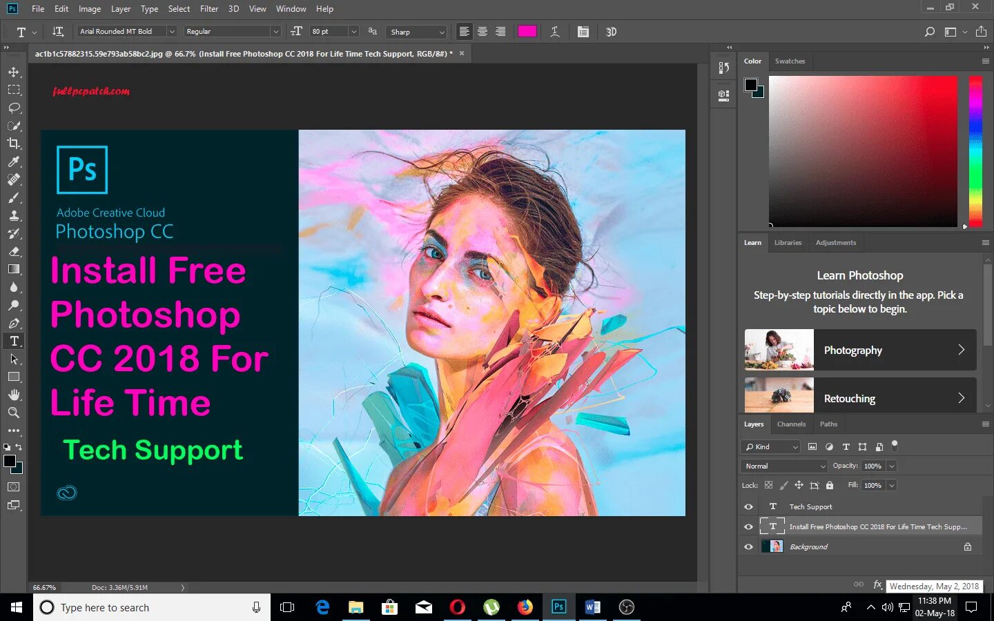Toggle the Lock all layer lock

click(830, 485)
